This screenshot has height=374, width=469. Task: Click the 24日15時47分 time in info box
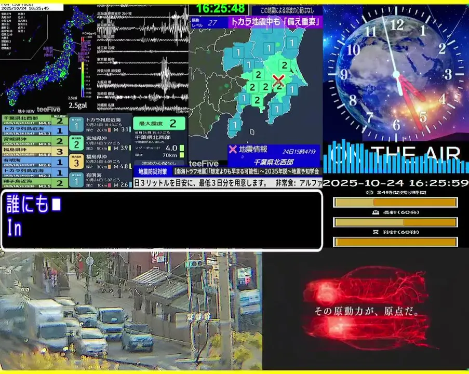click(x=299, y=151)
